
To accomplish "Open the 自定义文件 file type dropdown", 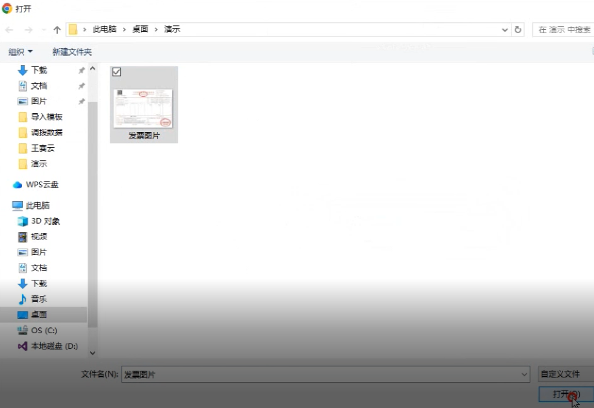I will point(565,374).
